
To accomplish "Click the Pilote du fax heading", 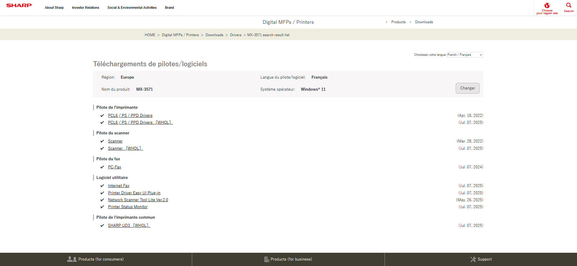I will coord(108,159).
